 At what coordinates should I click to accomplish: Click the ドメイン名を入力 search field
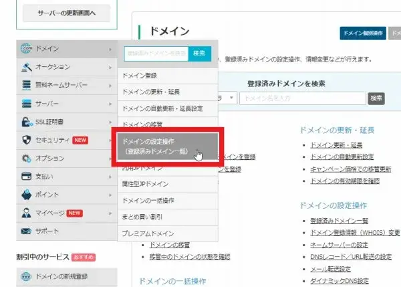point(303,98)
